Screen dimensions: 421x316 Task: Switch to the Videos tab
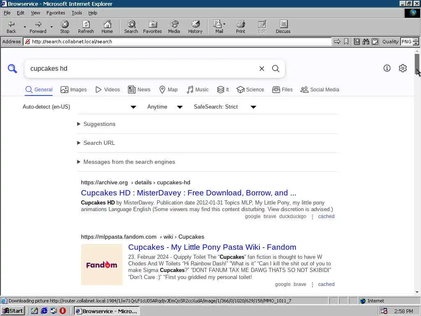[108, 89]
